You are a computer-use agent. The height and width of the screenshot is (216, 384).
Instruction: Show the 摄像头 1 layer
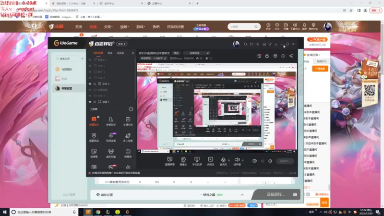[90, 60]
